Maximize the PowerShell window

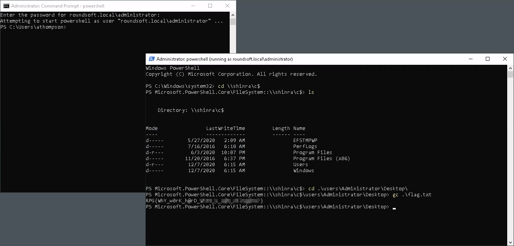click(488, 59)
